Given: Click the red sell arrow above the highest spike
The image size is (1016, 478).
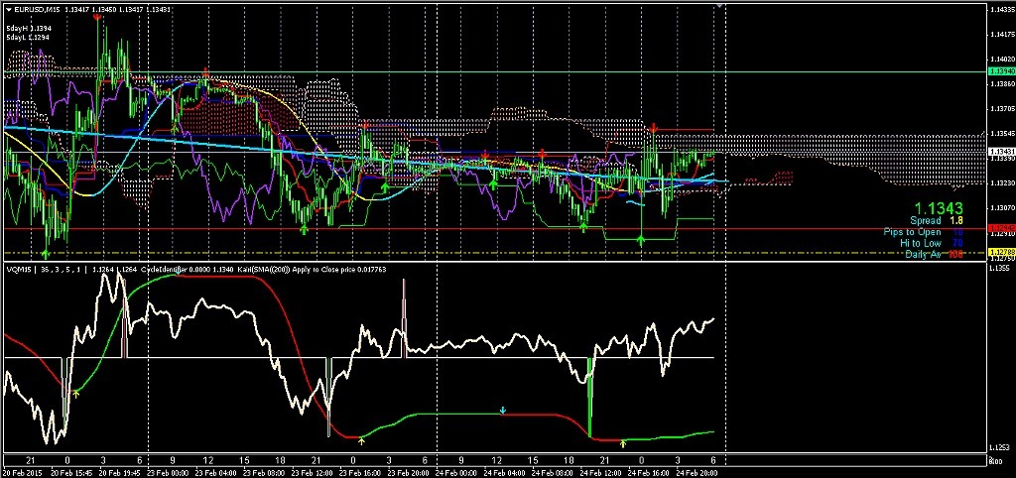Looking at the screenshot, I should point(97,19).
